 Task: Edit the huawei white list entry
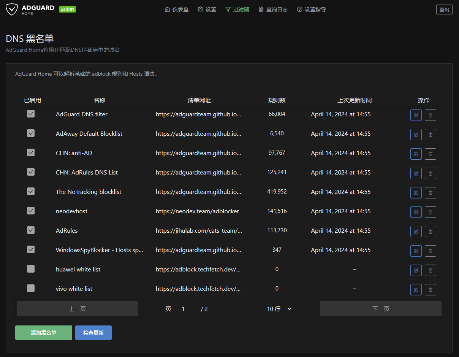coord(416,270)
